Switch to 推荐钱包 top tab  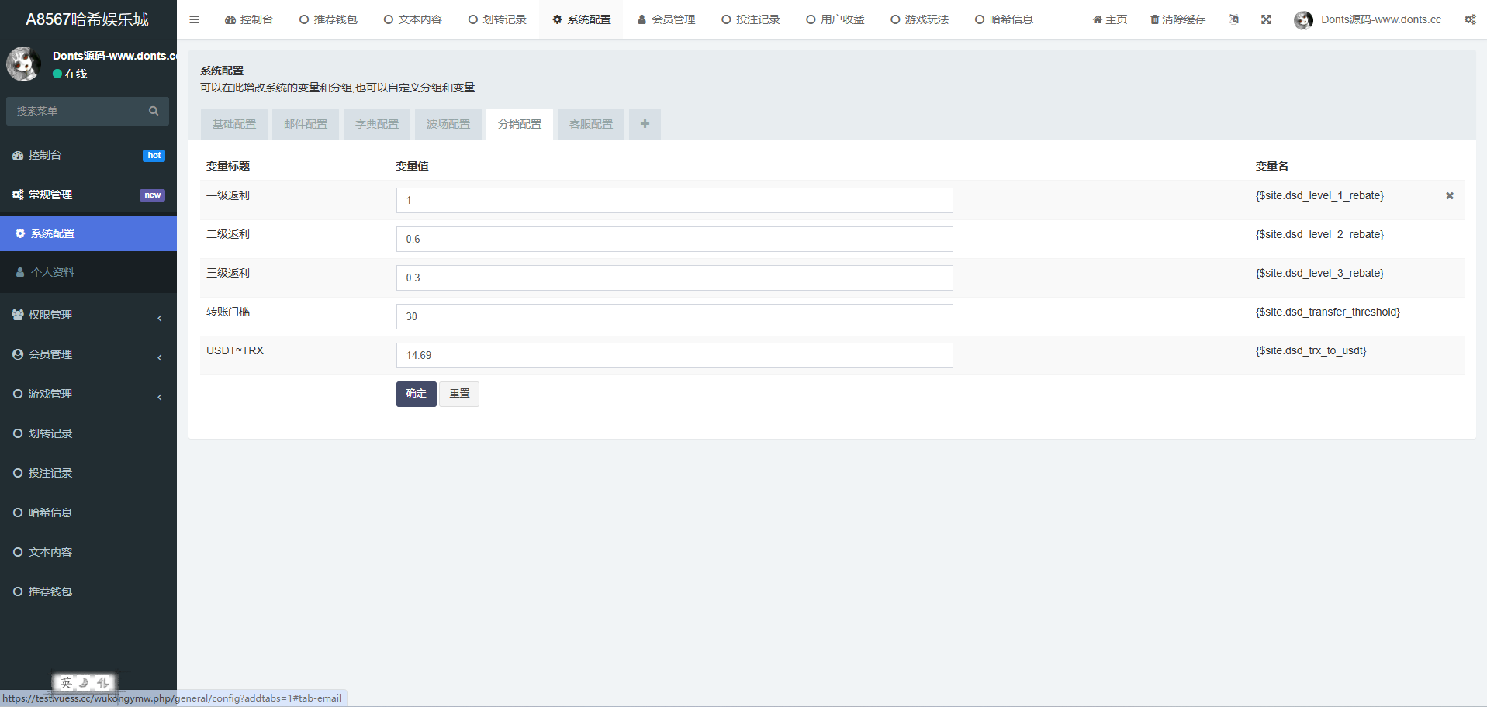328,19
